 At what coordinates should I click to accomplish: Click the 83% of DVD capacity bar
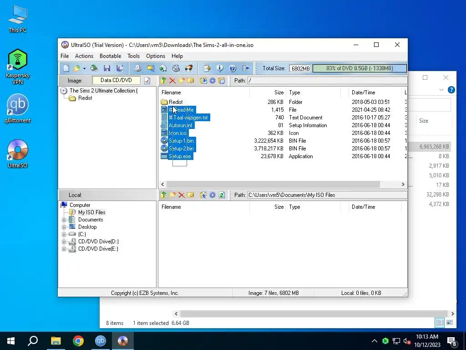360,68
